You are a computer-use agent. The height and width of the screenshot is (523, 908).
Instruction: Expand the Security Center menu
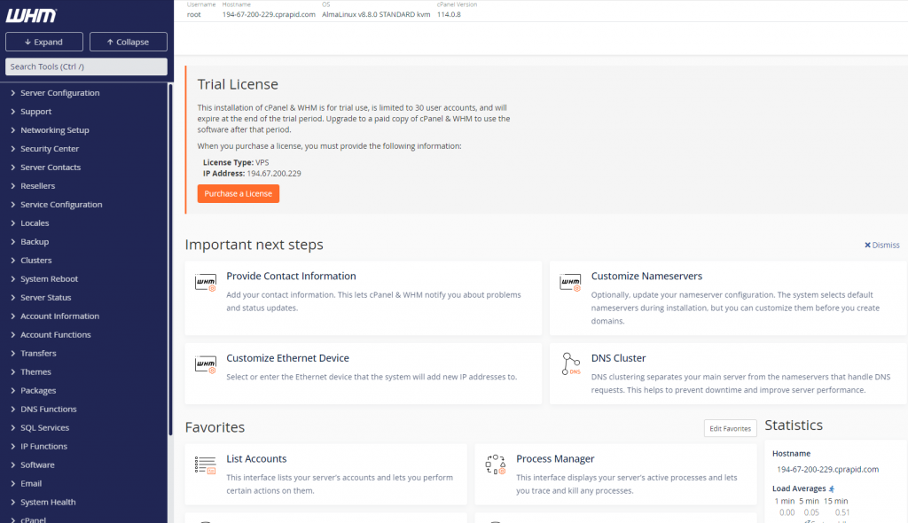tap(50, 149)
